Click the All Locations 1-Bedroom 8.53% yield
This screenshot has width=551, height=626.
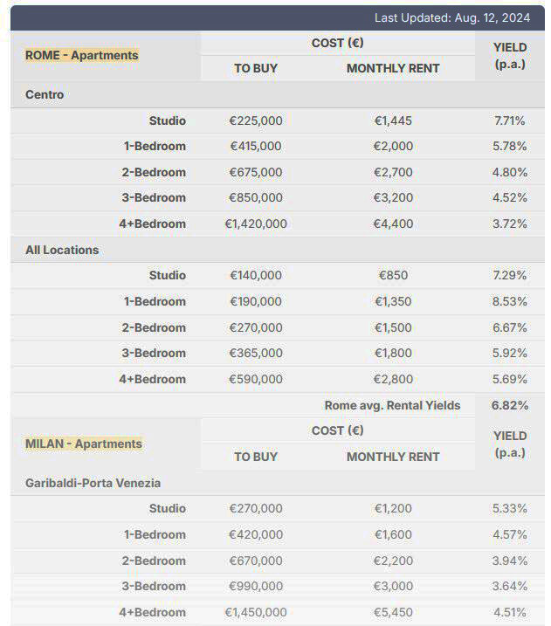coord(510,301)
